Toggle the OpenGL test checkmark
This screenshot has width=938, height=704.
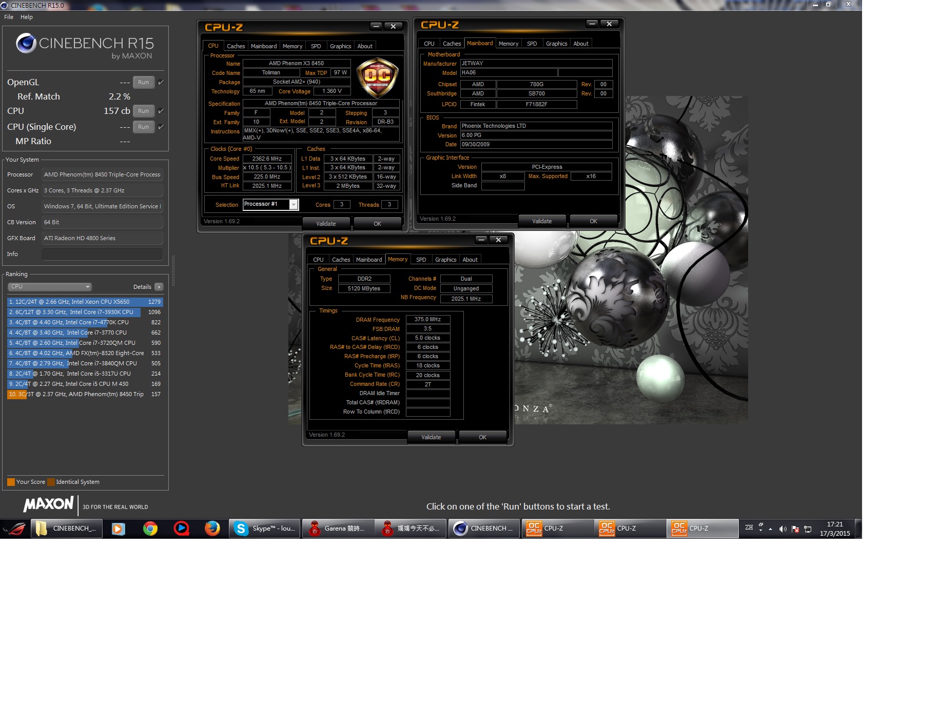pos(161,82)
